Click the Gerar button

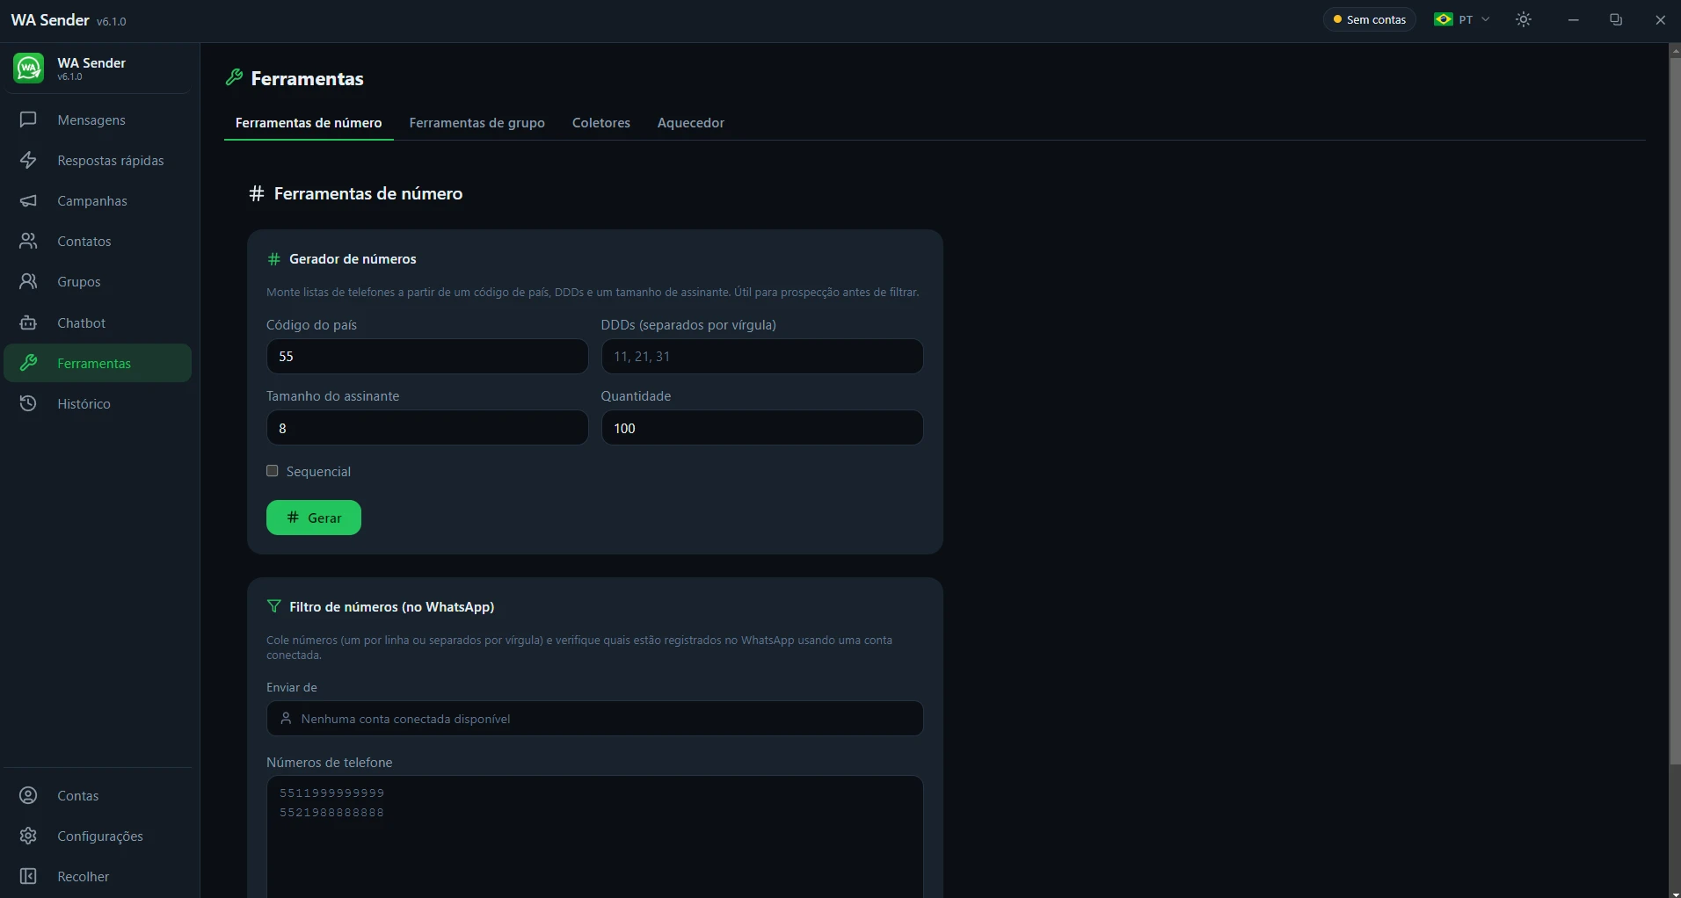(314, 518)
